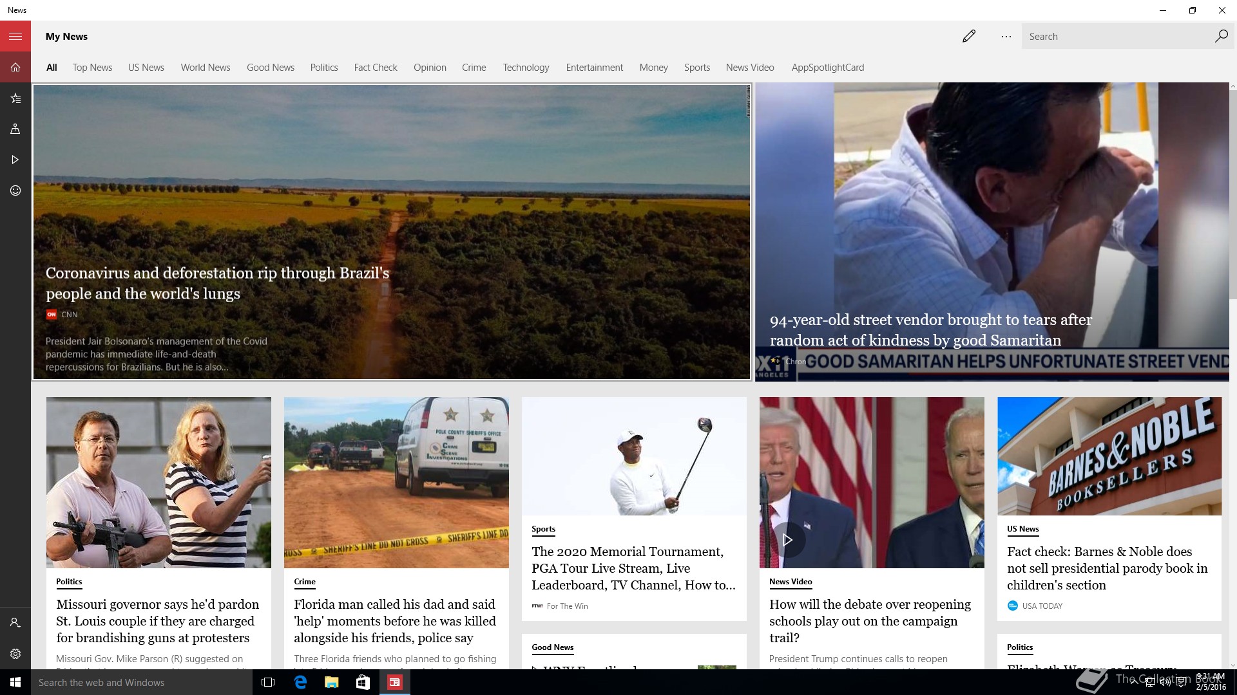Open the Local news sidebar icon
Viewport: 1237px width, 695px height.
[x=15, y=129]
